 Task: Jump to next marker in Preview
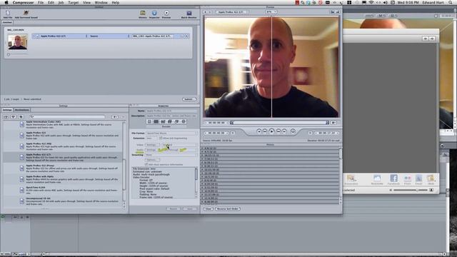tap(284, 131)
